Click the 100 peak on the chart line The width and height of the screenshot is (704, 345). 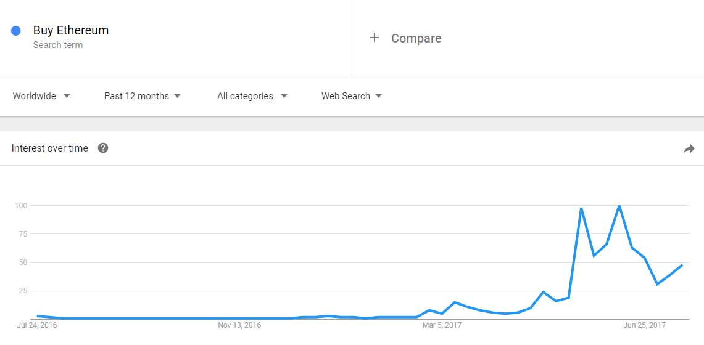(619, 206)
